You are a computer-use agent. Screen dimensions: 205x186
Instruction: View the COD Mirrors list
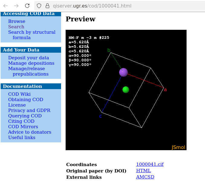pyautogui.click(x=23, y=127)
